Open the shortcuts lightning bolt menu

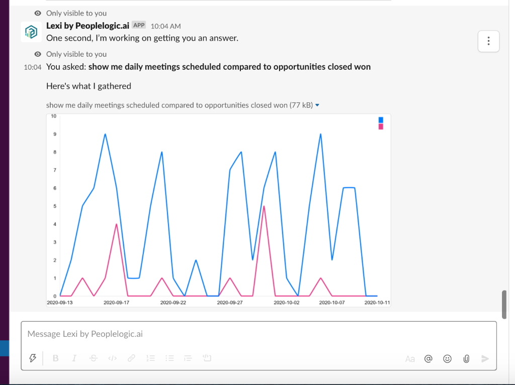point(33,357)
